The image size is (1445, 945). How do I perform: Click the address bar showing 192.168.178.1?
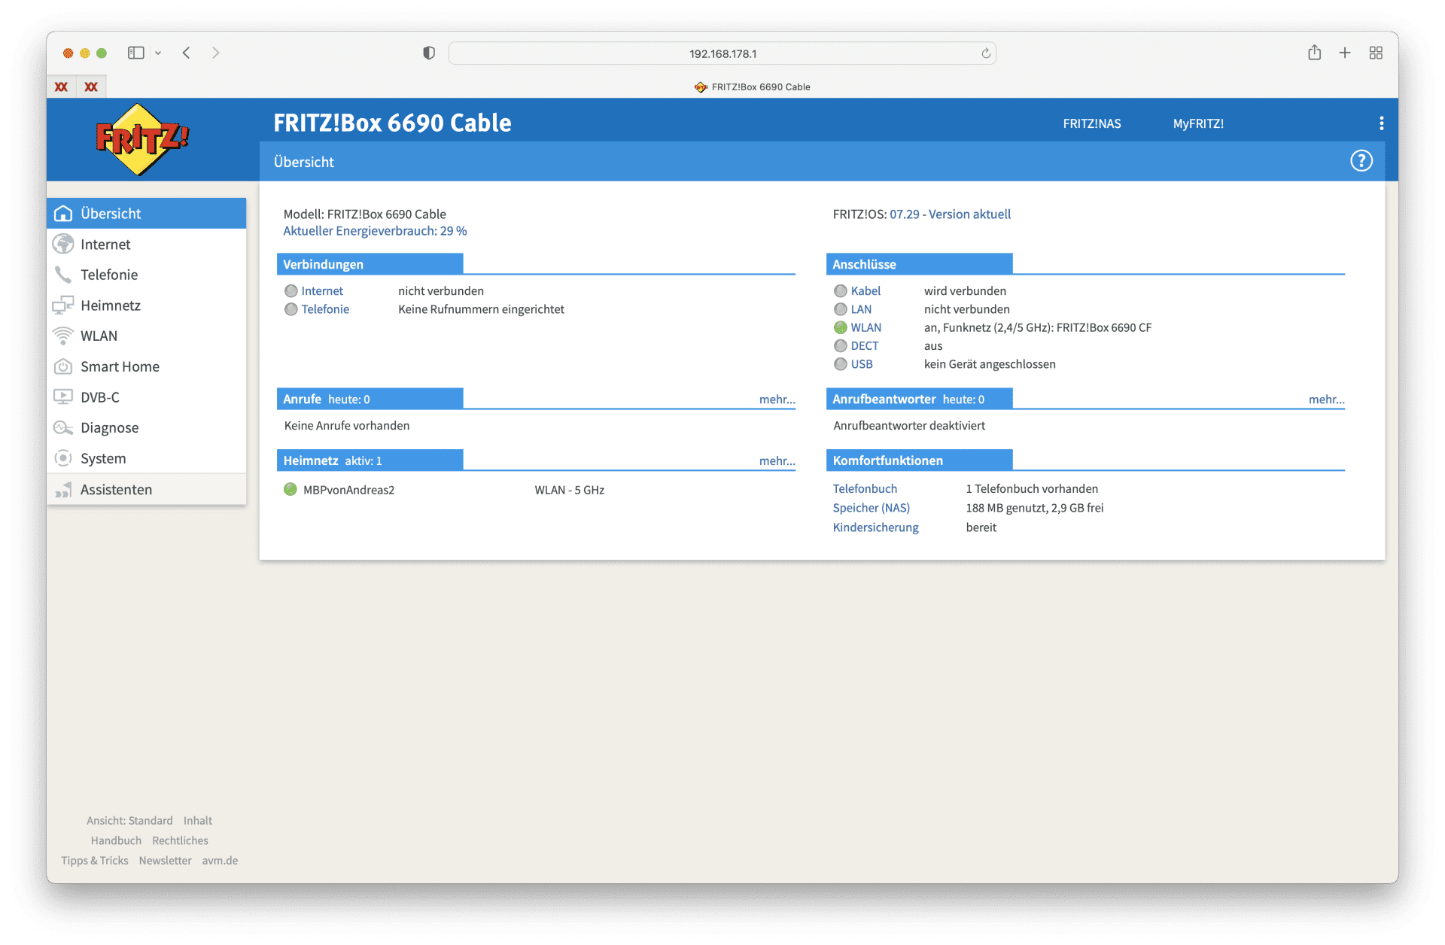(x=722, y=53)
